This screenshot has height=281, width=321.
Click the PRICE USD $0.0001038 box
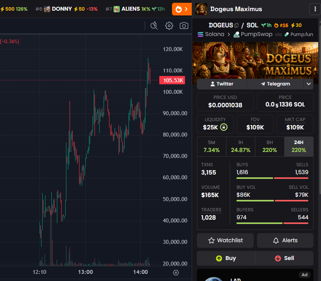225,102
